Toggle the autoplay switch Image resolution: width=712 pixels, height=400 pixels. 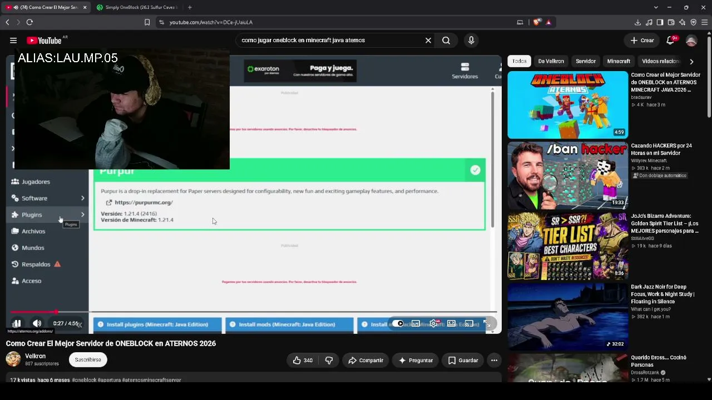pos(397,323)
